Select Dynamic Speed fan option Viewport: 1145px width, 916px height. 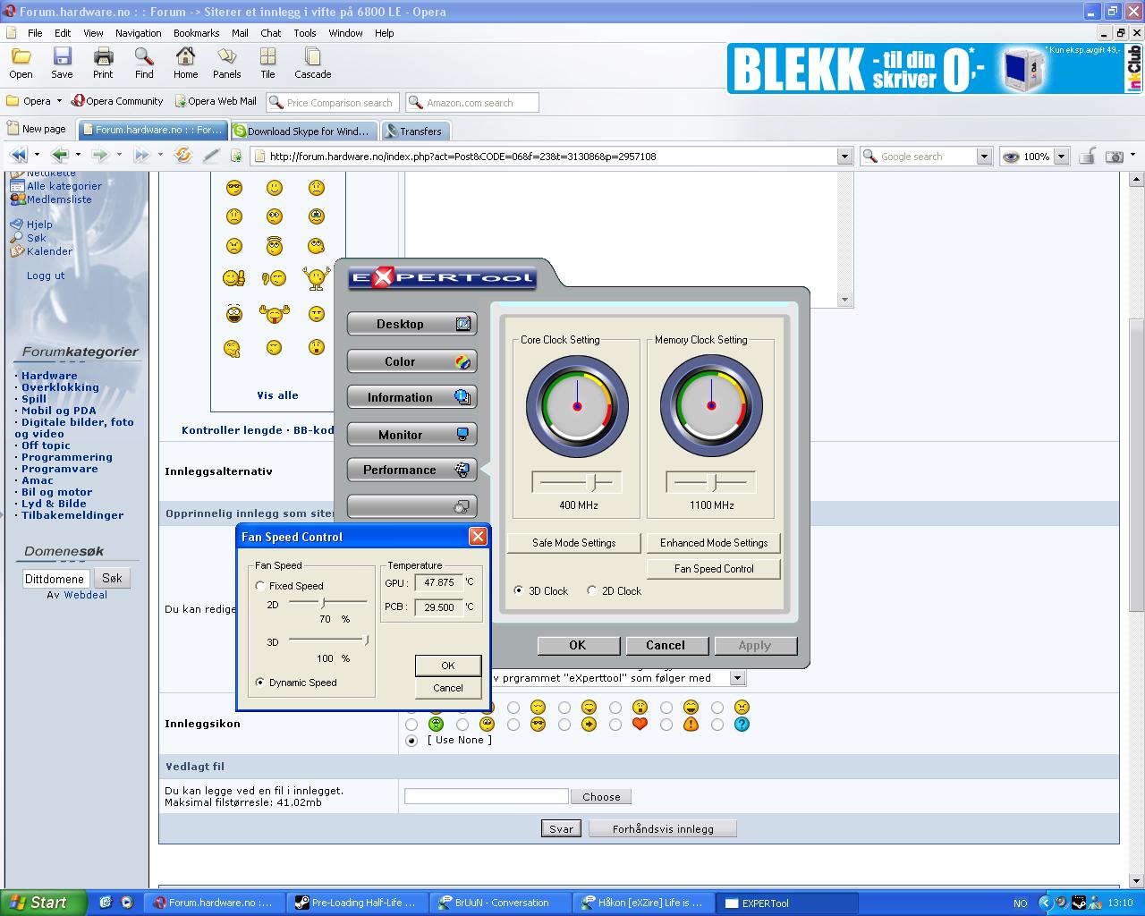click(x=260, y=683)
